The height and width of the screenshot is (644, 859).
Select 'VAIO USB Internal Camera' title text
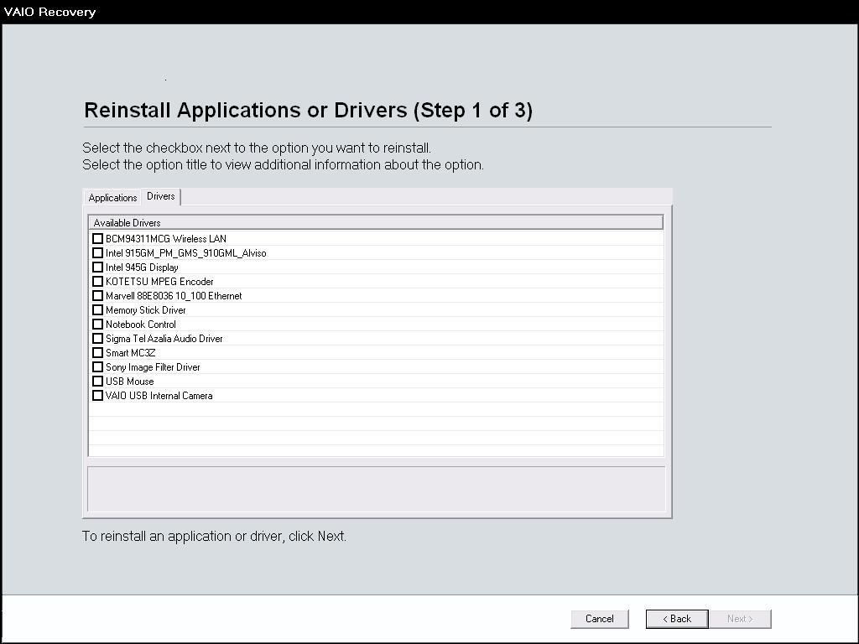[x=159, y=396]
